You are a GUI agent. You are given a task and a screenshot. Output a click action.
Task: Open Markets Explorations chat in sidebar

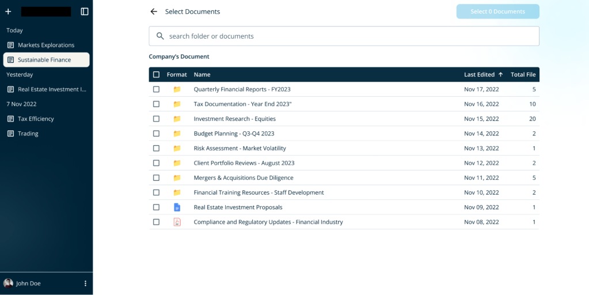pos(46,45)
